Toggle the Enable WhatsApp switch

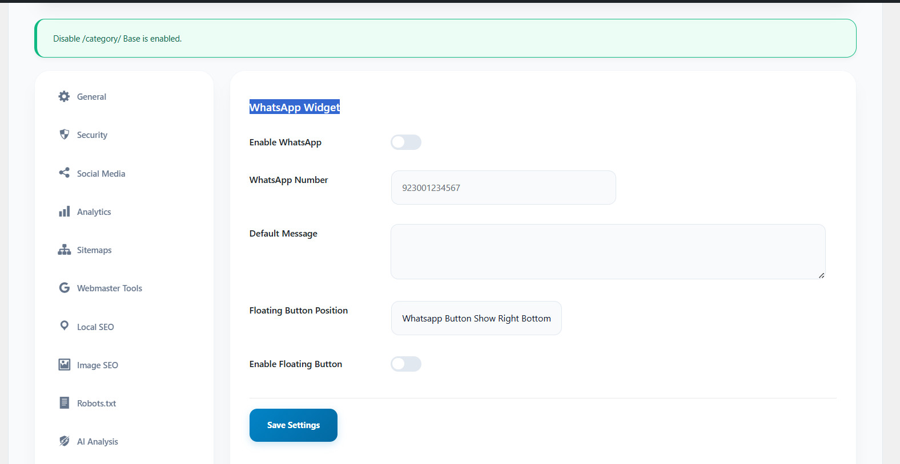pos(406,143)
